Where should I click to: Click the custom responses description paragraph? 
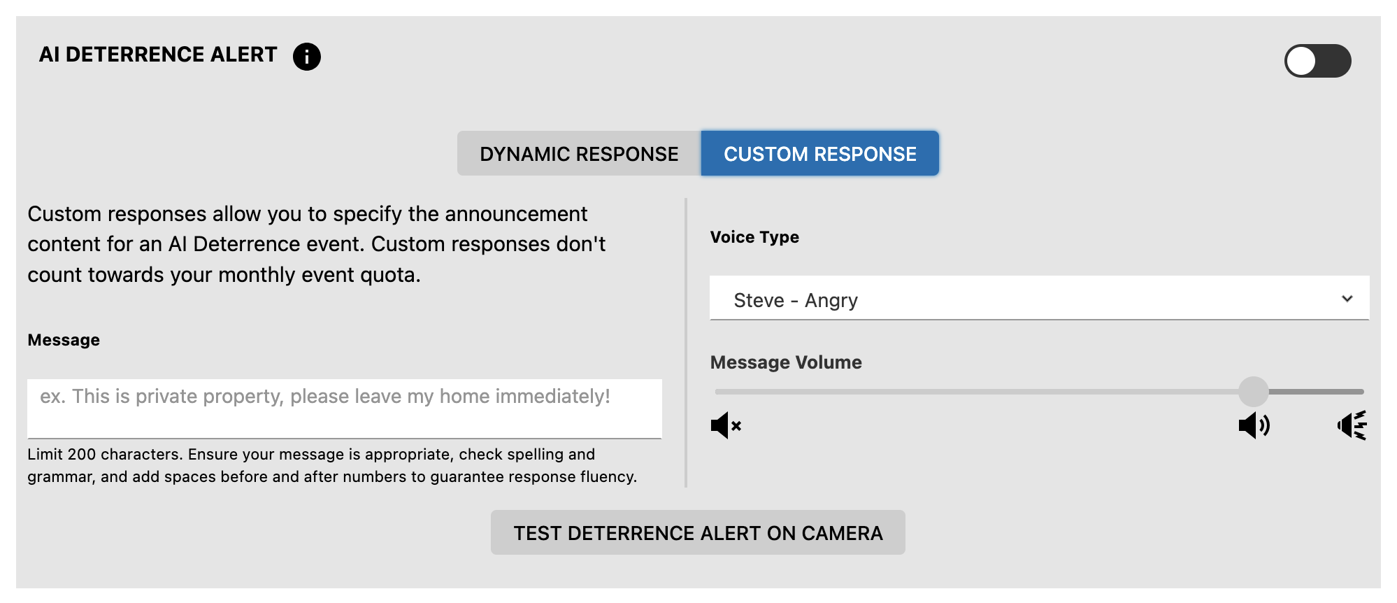pyautogui.click(x=317, y=244)
